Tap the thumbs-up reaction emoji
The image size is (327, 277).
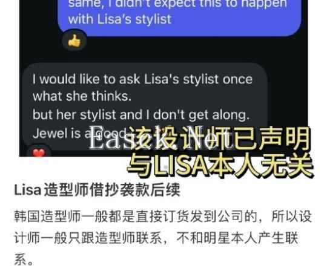pos(74,41)
